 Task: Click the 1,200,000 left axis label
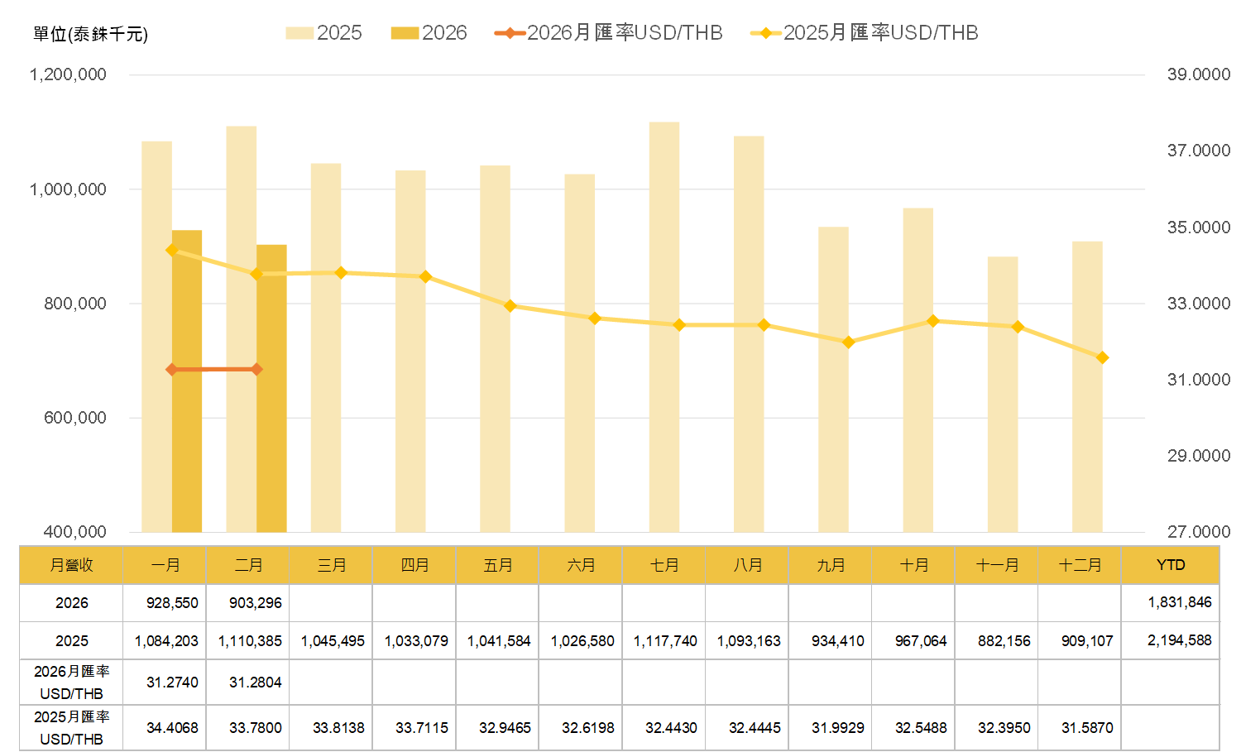[68, 74]
